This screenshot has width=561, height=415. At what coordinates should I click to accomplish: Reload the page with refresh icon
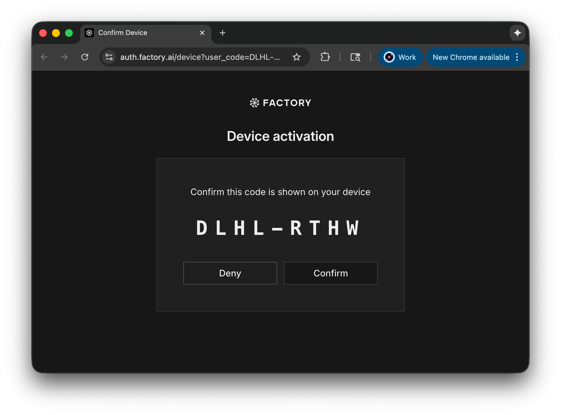tap(85, 57)
